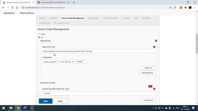Viewport: 198px width, 111px height.
Task: Close the sseenivasan89/Cucumber4 GitHub tab
Action: tap(68, 2)
